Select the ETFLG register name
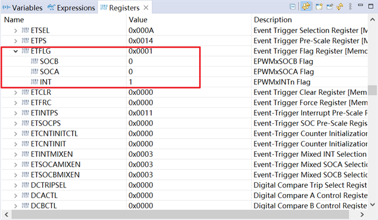 (41, 51)
